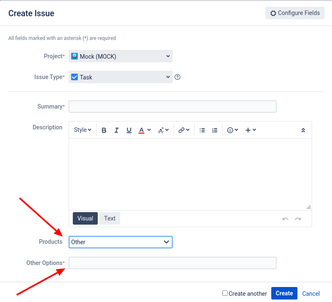Collapse the editor toolbar with double chevron
The height and width of the screenshot is (302, 332).
[303, 130]
